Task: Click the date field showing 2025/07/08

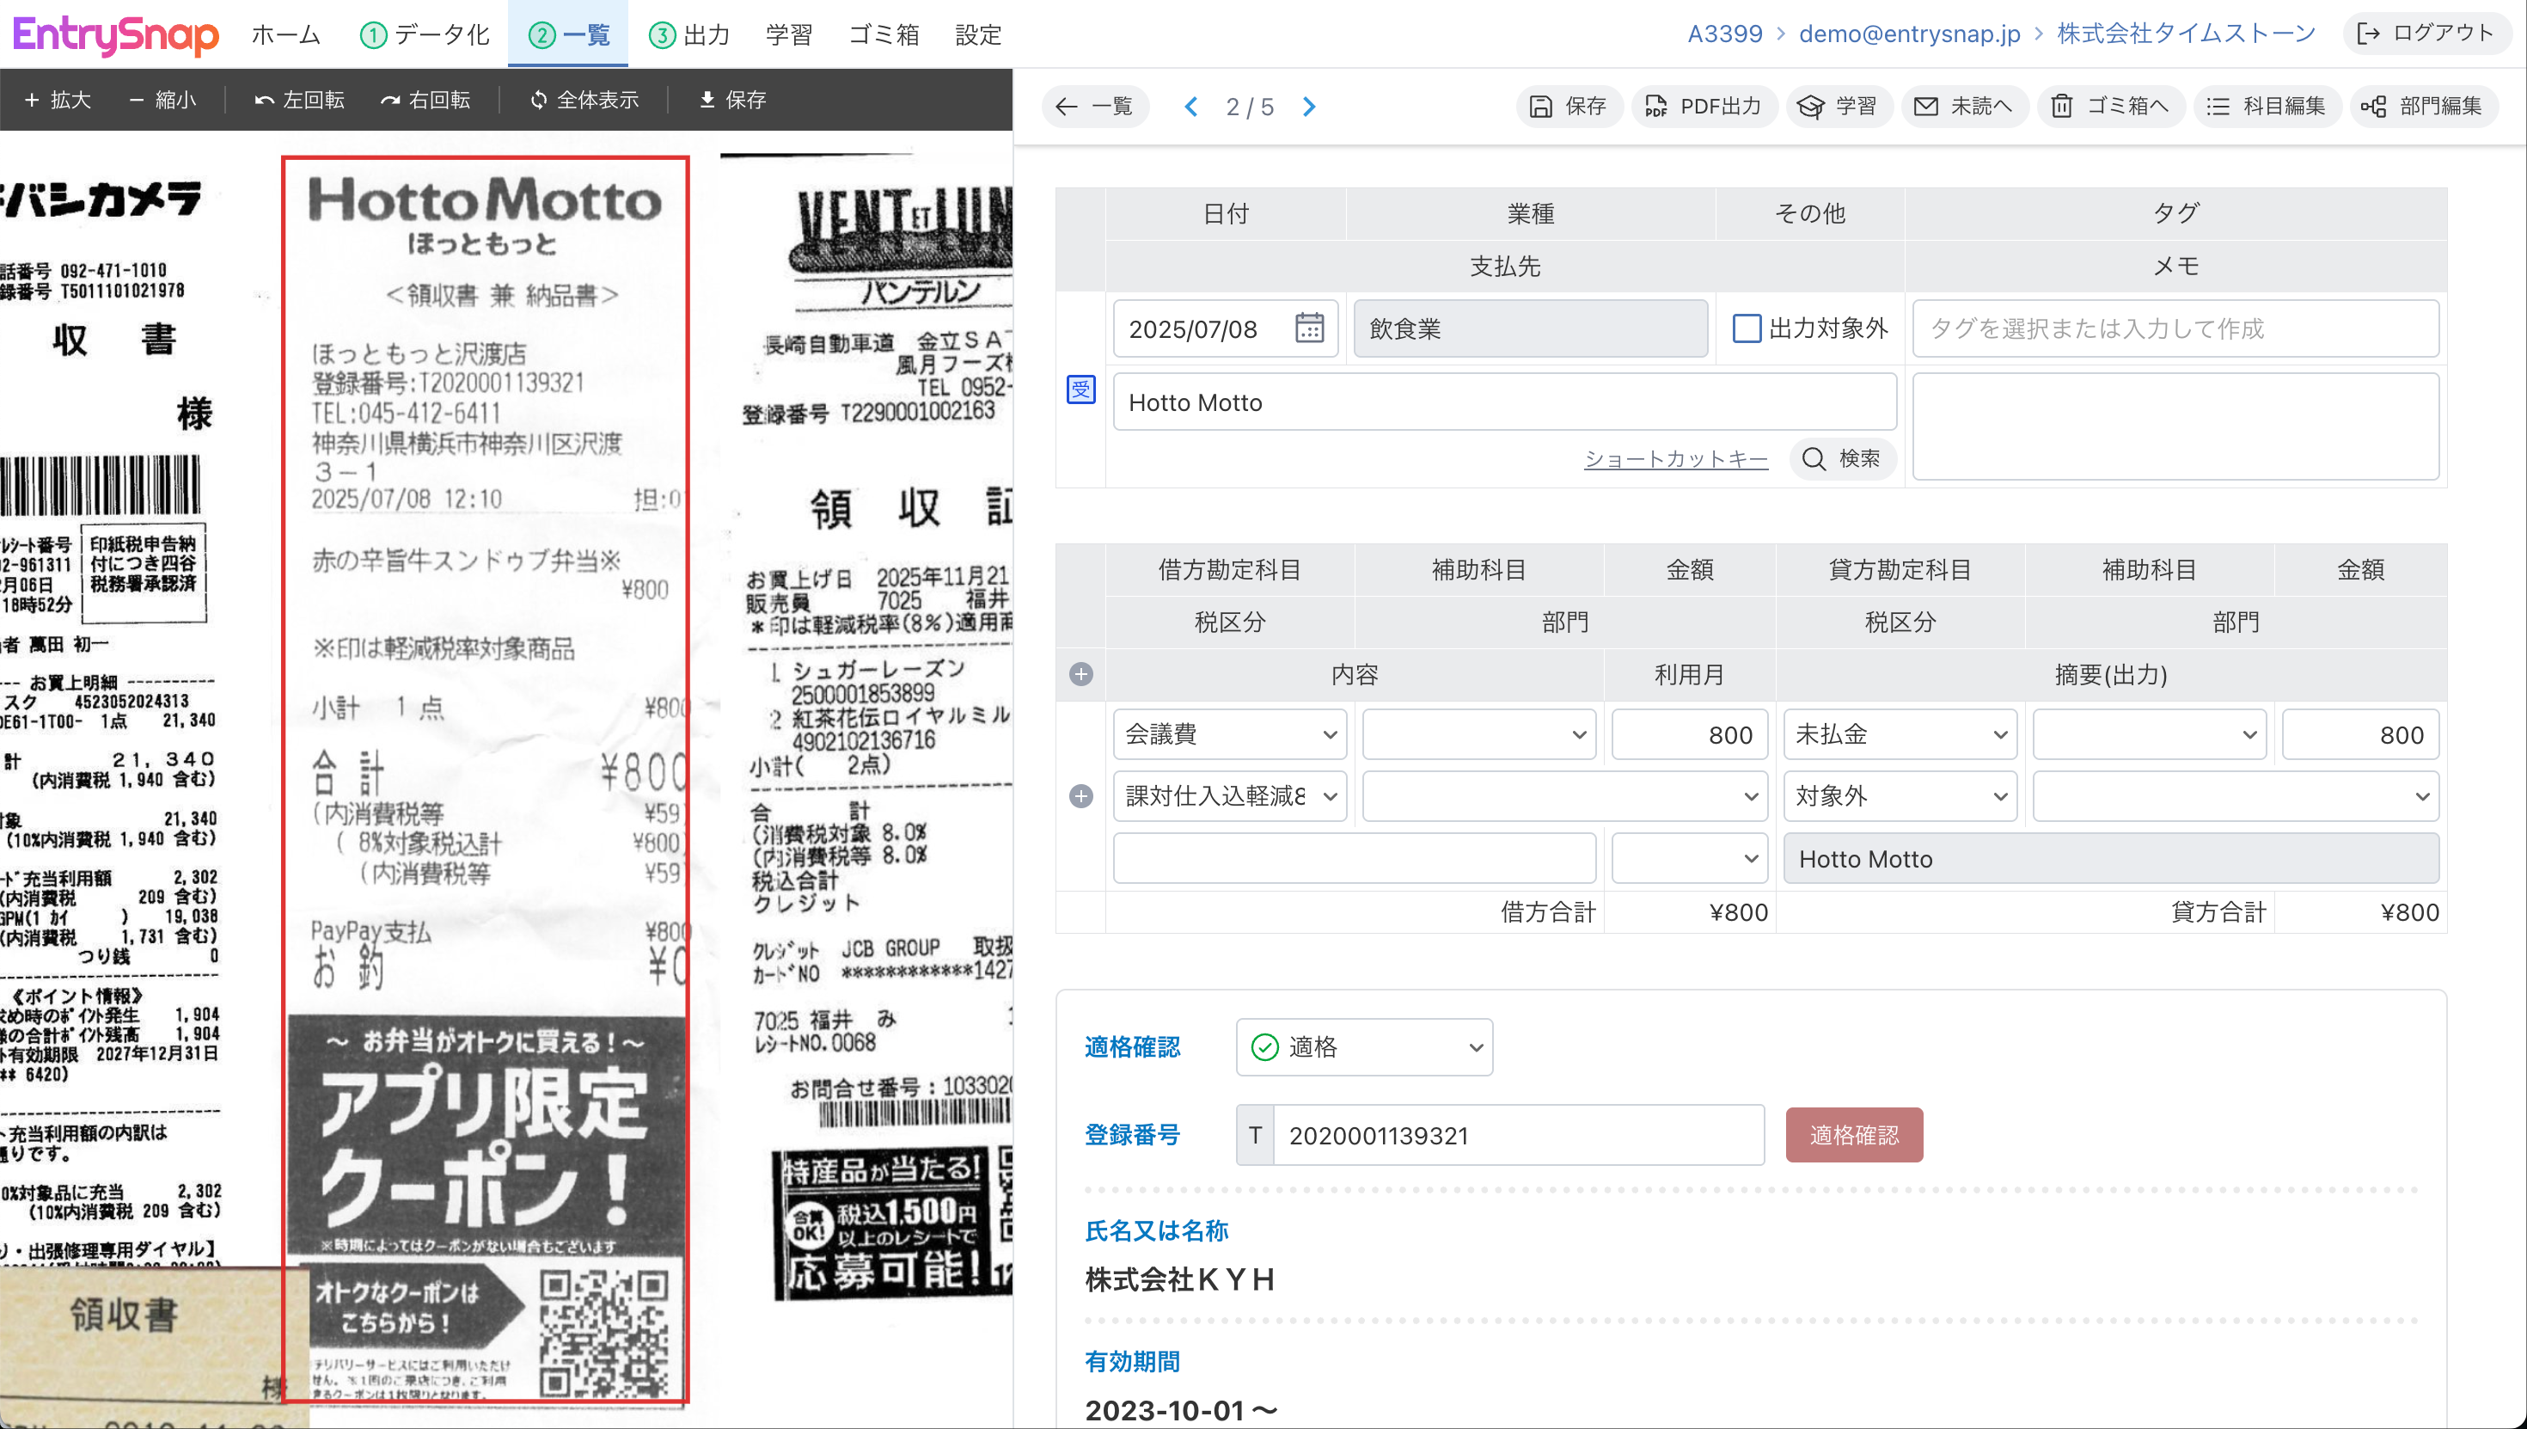Action: pos(1225,328)
